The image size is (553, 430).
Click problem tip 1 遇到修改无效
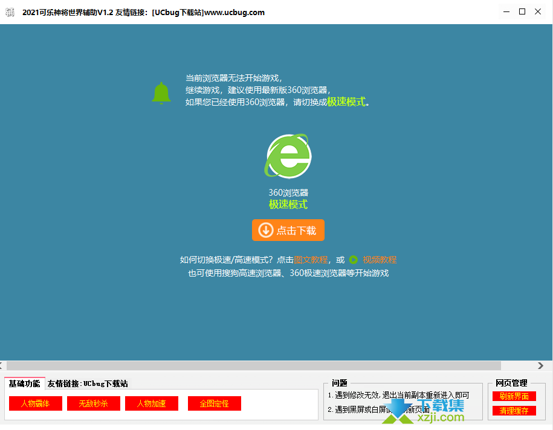tap(398, 395)
